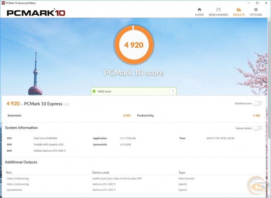Click the Productivity label
This screenshot has height=198, width=271.
point(145,115)
